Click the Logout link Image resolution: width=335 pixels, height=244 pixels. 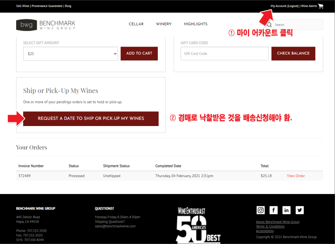coord(293,6)
